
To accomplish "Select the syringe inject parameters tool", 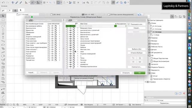I will pos(21,2).
